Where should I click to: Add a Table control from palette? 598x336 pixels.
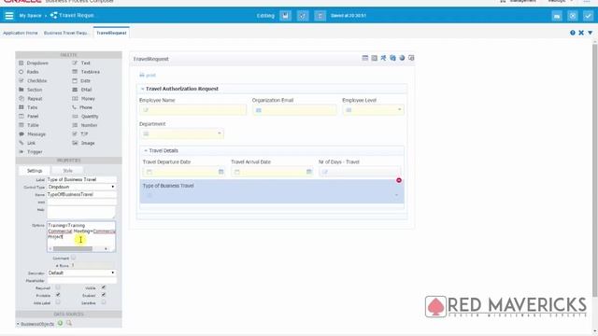coord(29,125)
